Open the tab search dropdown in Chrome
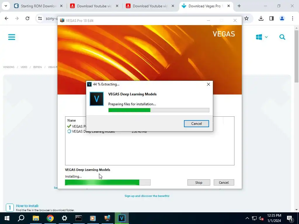Screen dimensions: 299x224 6,6
